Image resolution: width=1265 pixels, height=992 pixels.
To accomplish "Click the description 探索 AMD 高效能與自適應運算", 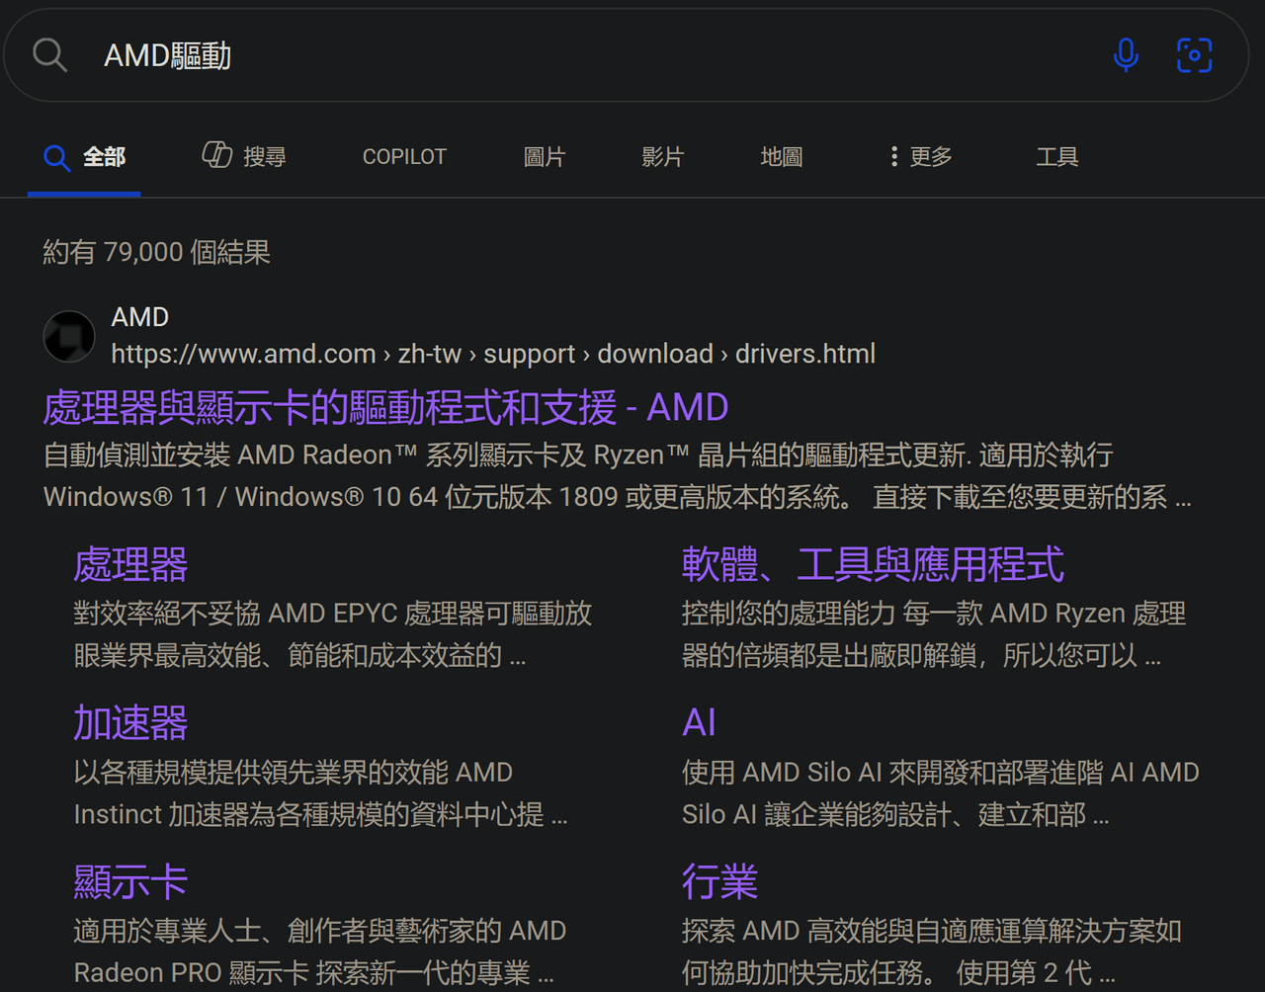I will click(932, 951).
